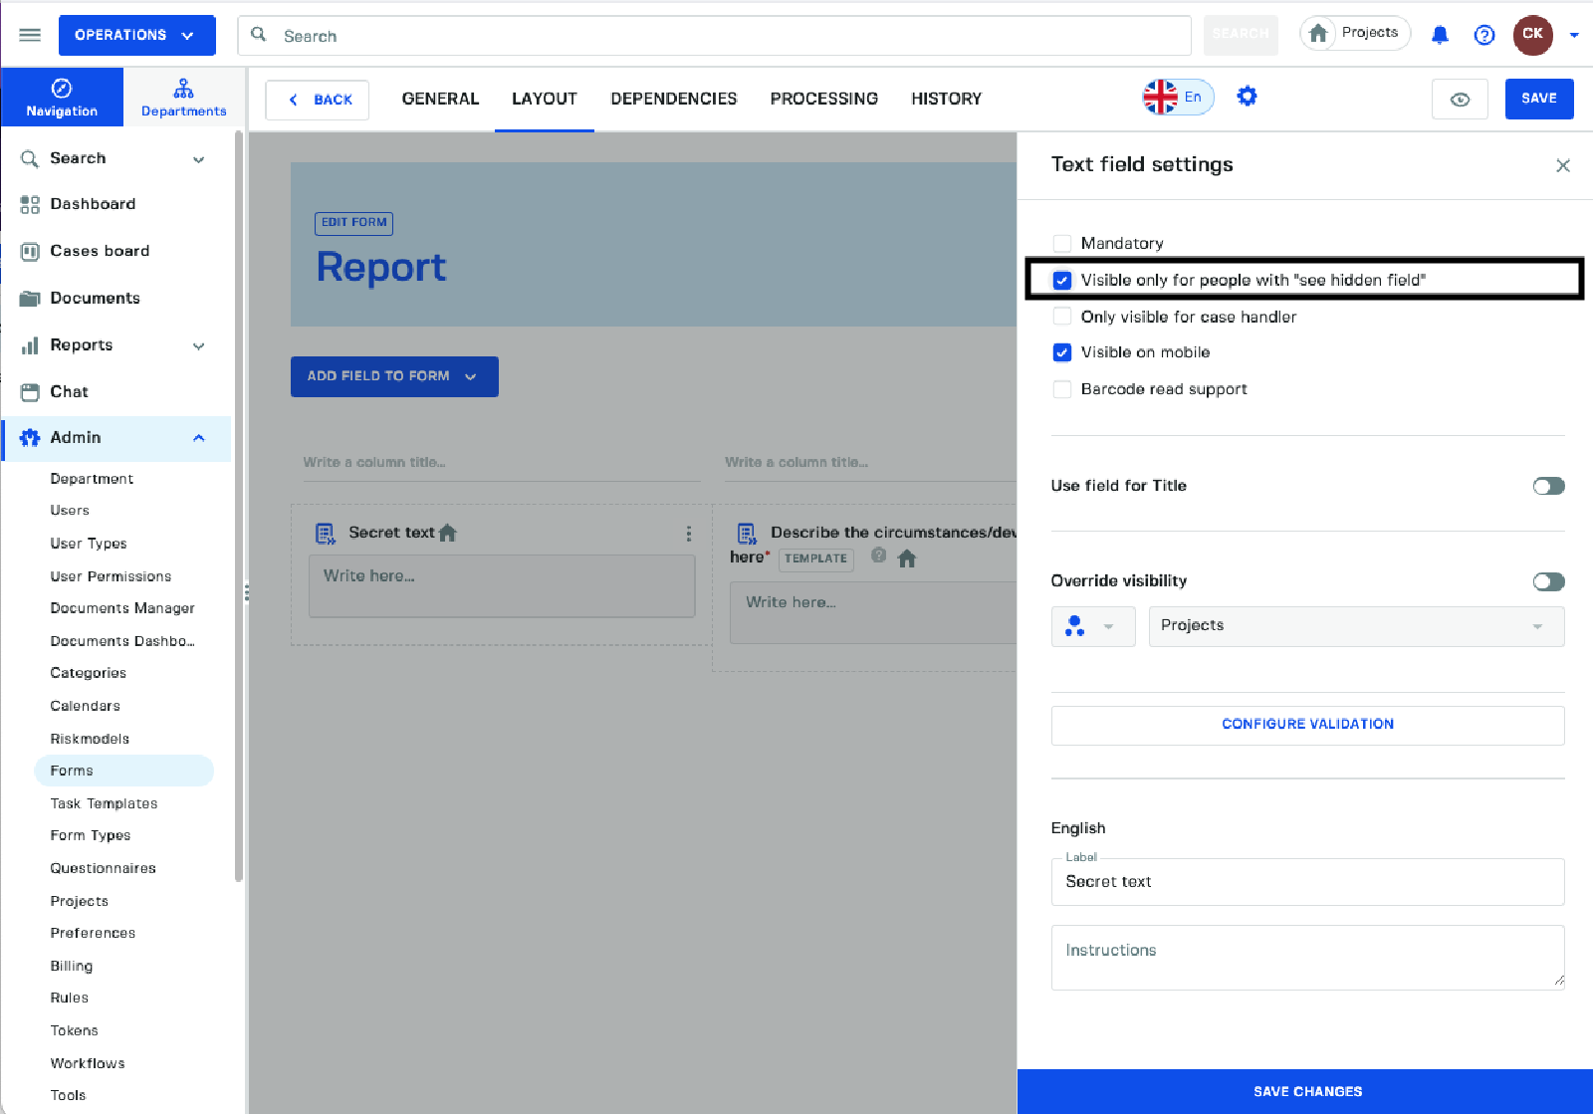Click into the Instructions text area
The image size is (1593, 1114).
coord(1307,957)
